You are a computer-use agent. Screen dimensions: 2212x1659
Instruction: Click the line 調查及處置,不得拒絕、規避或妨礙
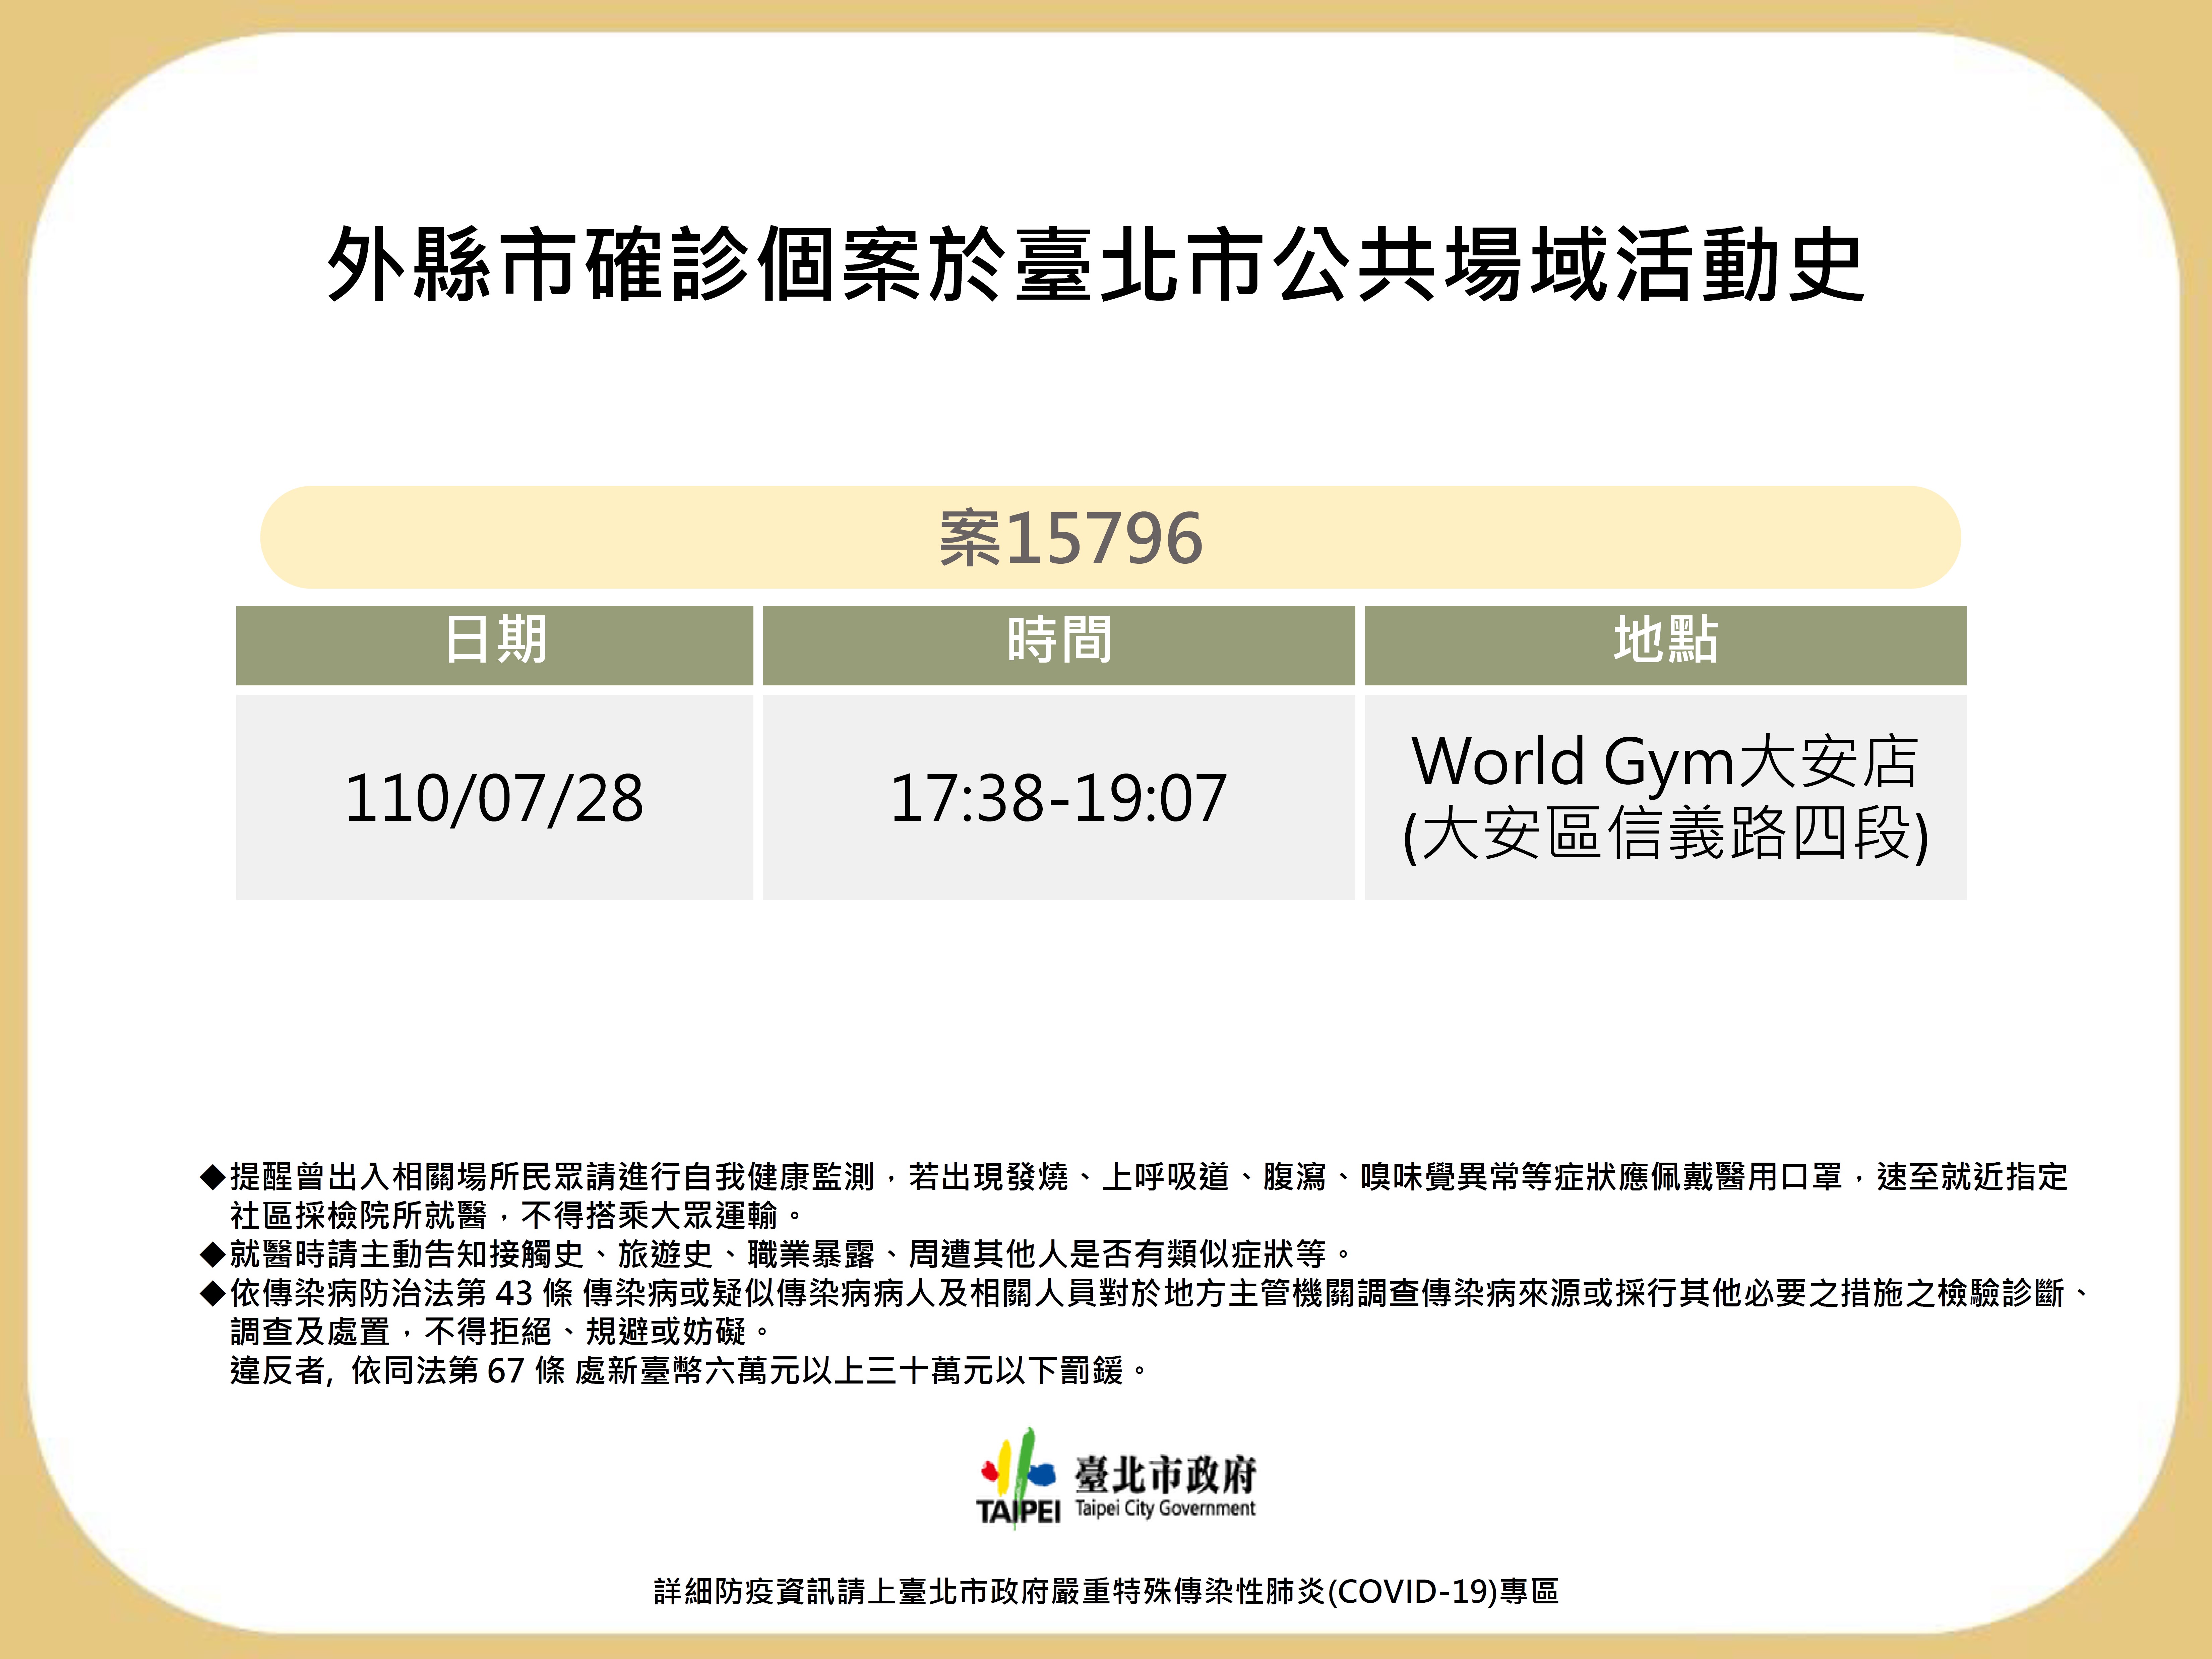click(500, 1332)
